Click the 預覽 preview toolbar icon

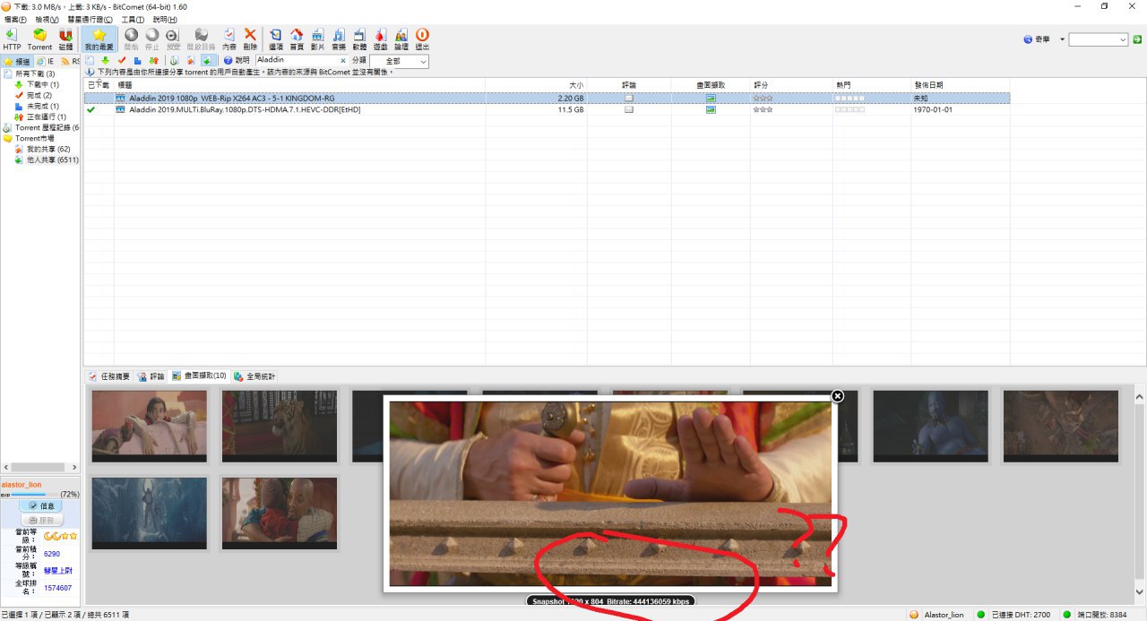(x=173, y=39)
